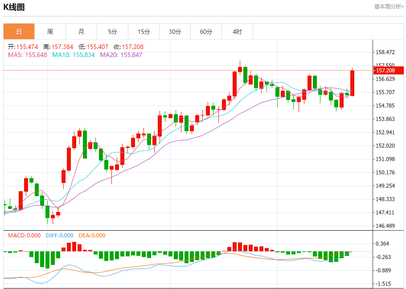Click the DIFF 0.000 label
This screenshot has height=289, width=406.
(x=60, y=236)
